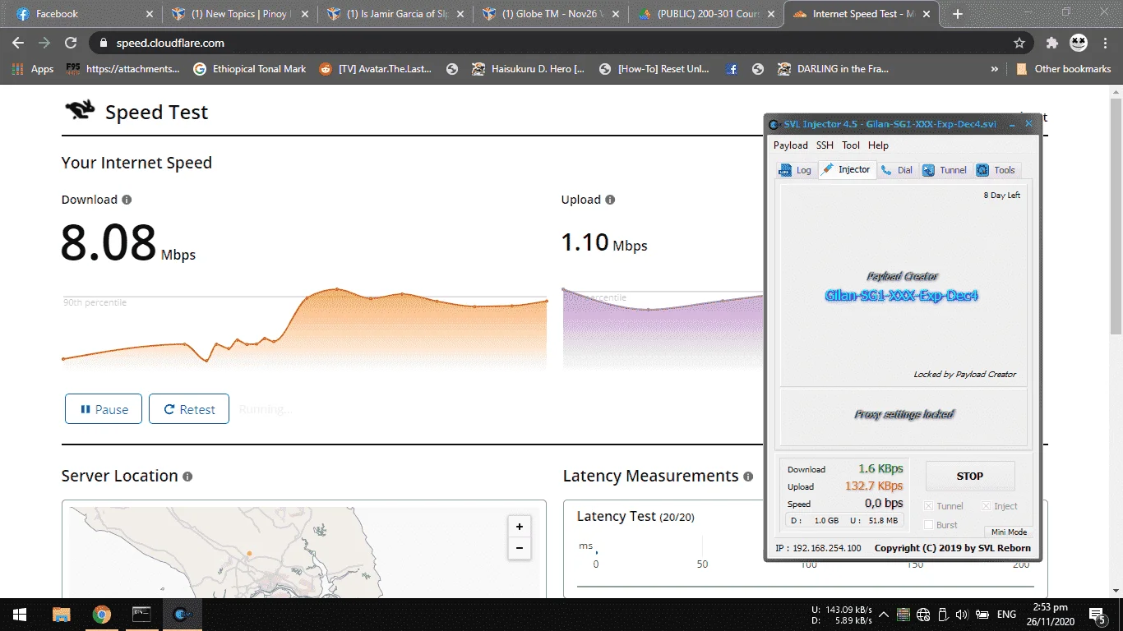Click the safely remove hardware tray icon

pyautogui.click(x=942, y=615)
